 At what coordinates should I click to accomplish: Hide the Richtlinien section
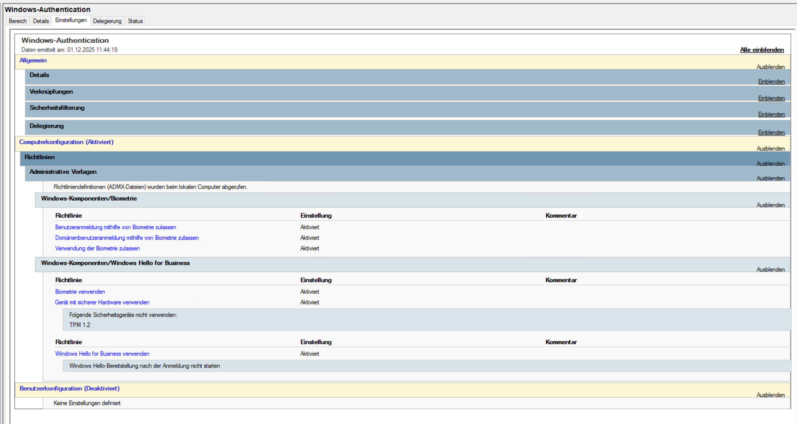(770, 163)
